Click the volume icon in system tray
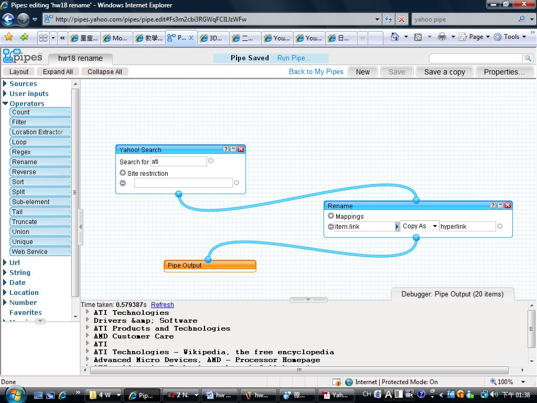Viewport: 537px width, 403px height. 493,395
